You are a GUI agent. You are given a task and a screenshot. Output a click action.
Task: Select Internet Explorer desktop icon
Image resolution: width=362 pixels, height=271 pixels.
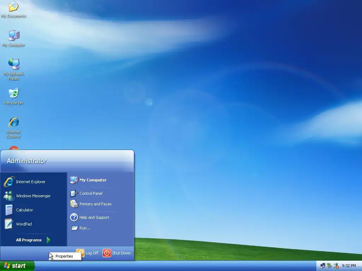tap(14, 127)
